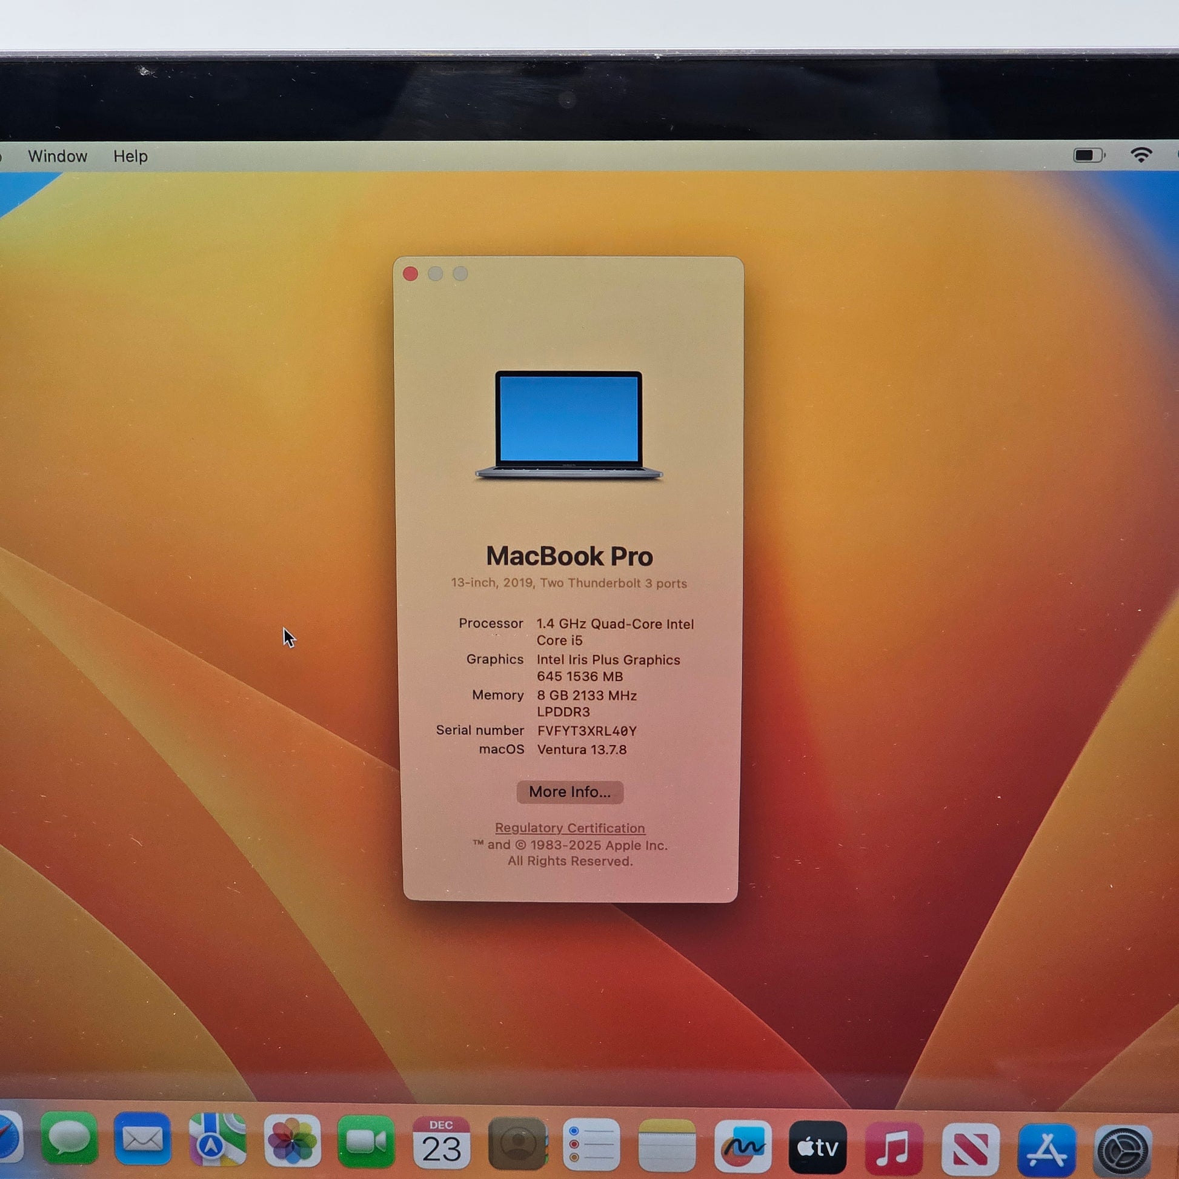Launch Reminders from the Dock
The height and width of the screenshot is (1179, 1179).
click(591, 1146)
